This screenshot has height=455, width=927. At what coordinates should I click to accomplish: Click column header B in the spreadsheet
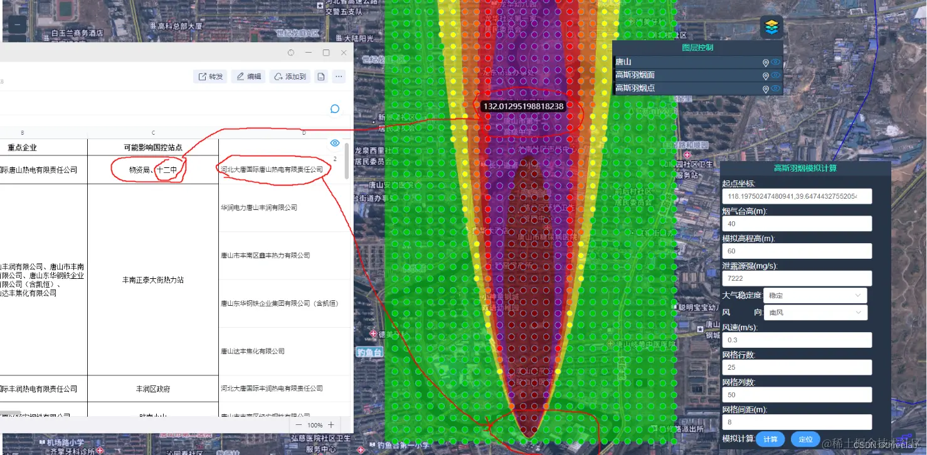point(23,133)
